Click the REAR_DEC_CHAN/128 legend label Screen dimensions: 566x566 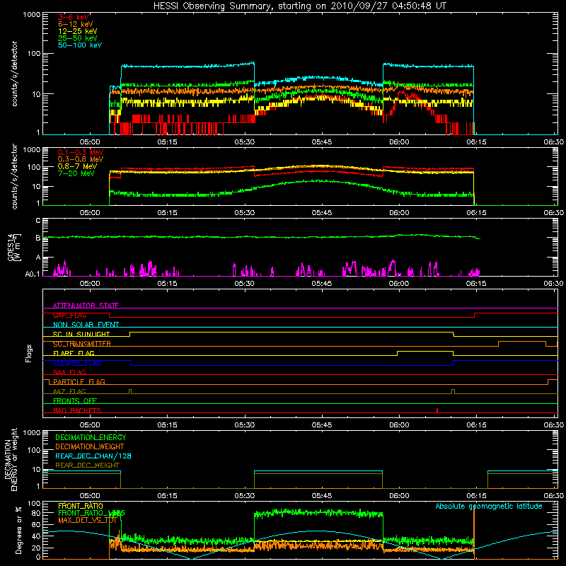tap(93, 456)
